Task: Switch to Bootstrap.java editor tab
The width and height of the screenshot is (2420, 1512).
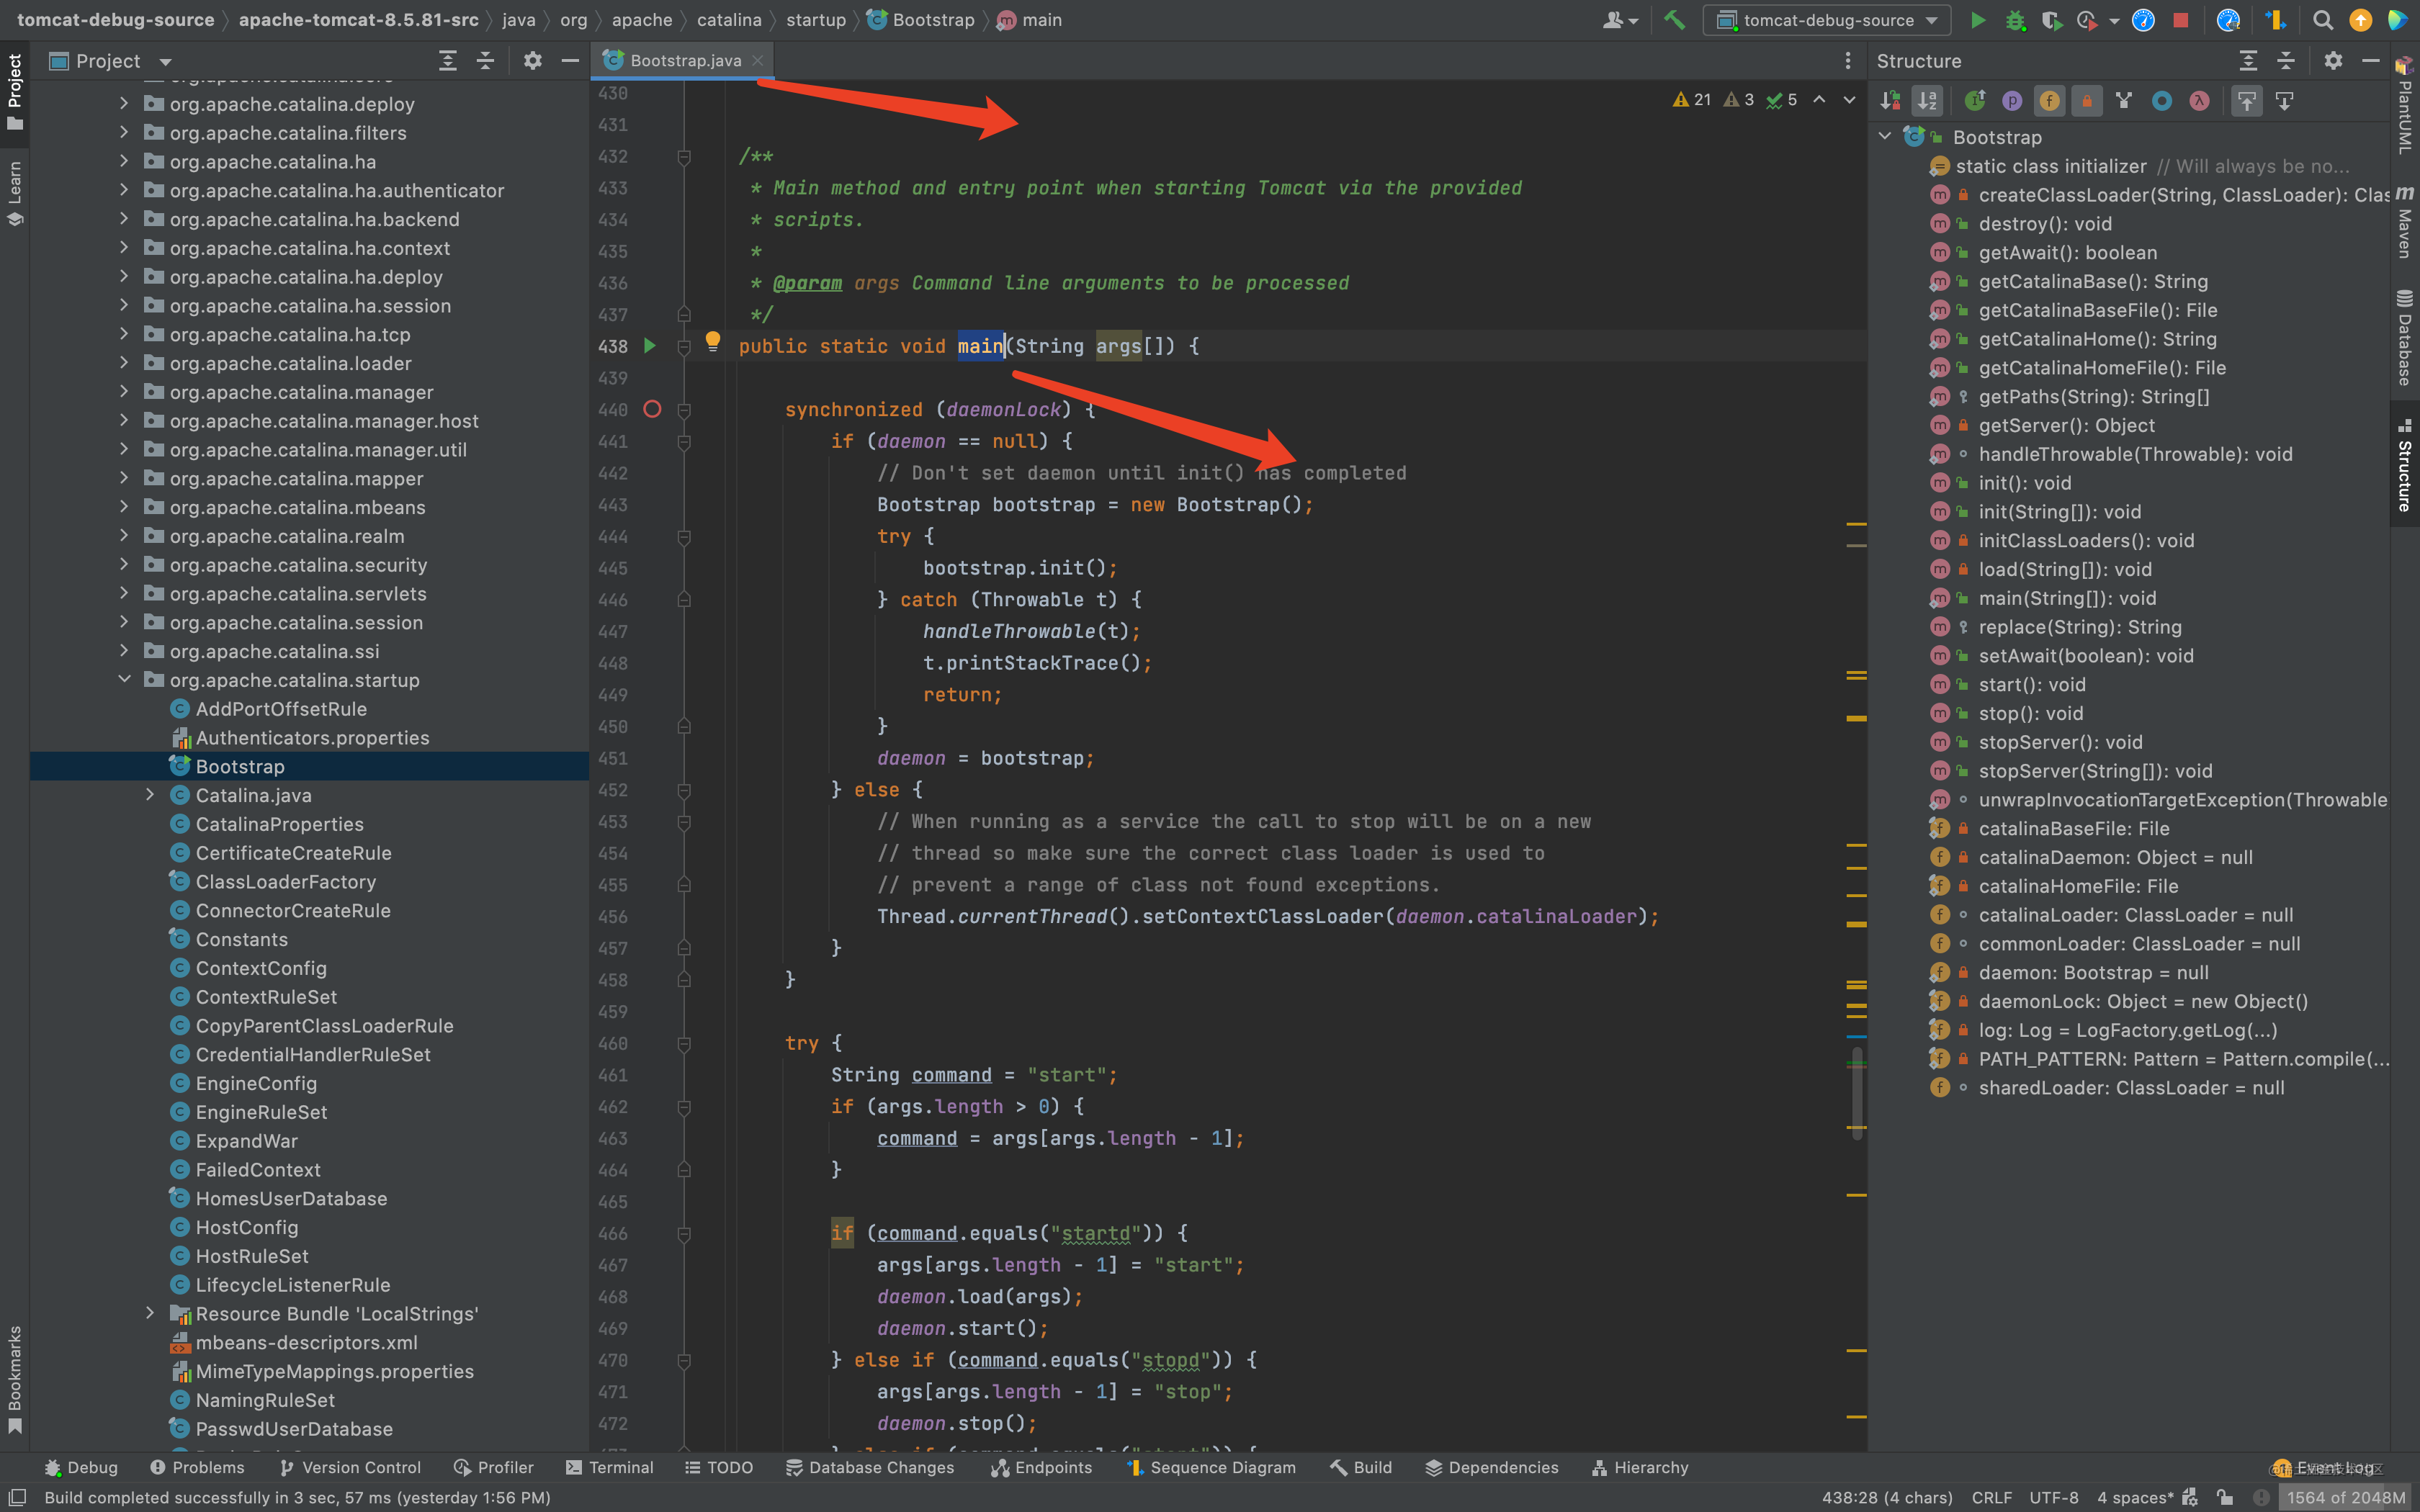Action: click(x=685, y=61)
